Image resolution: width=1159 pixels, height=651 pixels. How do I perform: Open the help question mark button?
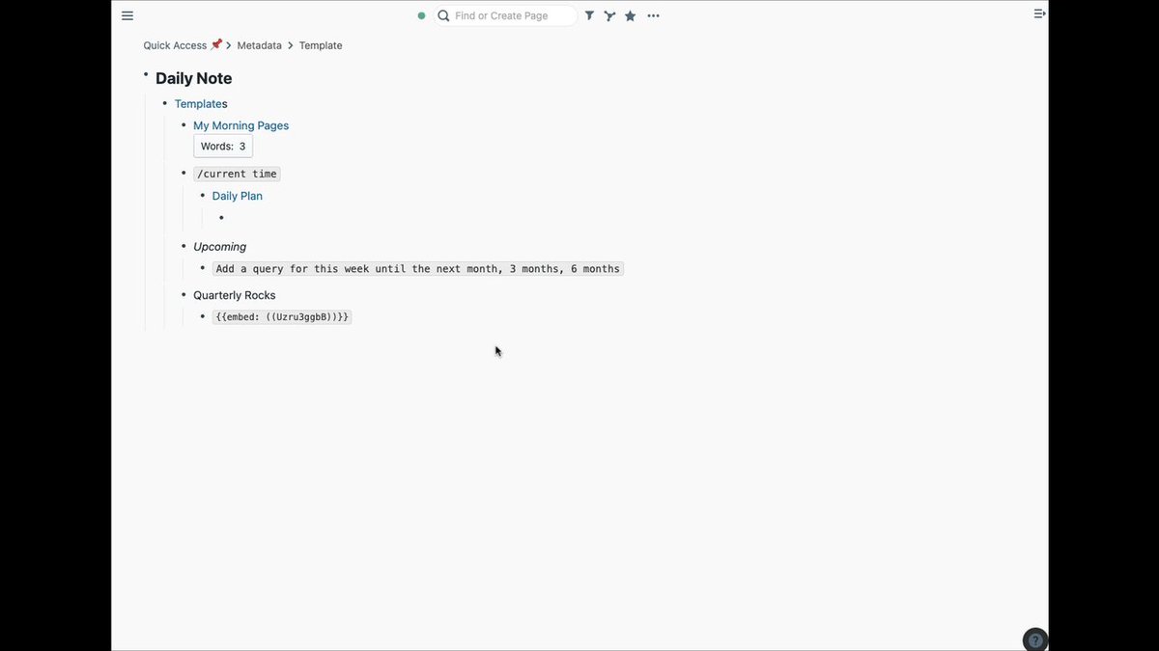click(x=1034, y=639)
